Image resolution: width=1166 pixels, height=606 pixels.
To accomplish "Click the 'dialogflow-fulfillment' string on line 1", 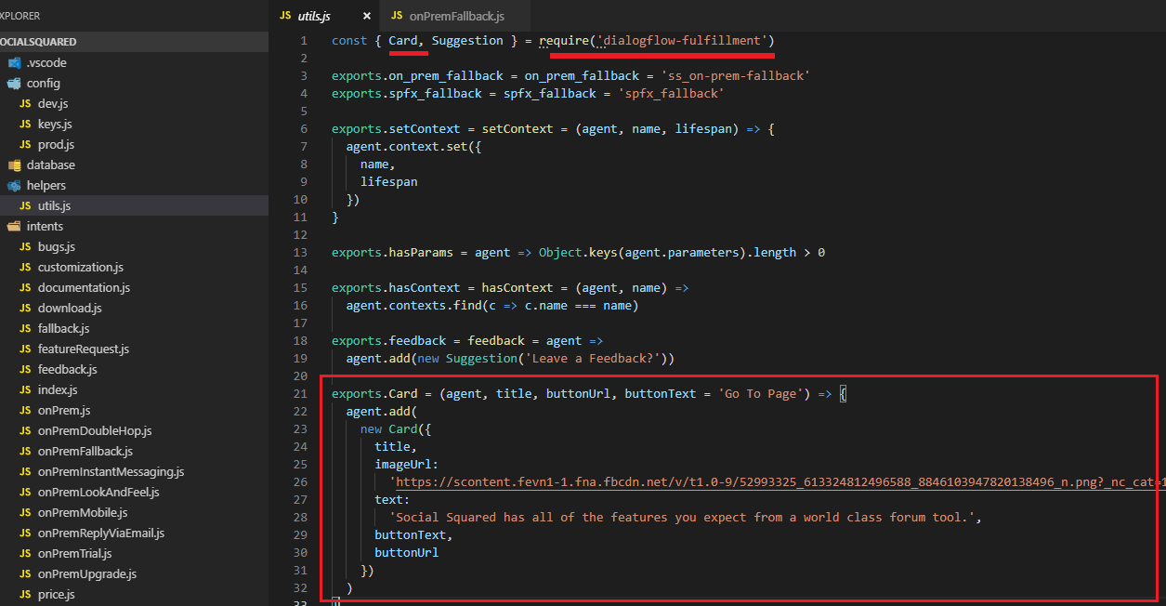I will coord(685,40).
